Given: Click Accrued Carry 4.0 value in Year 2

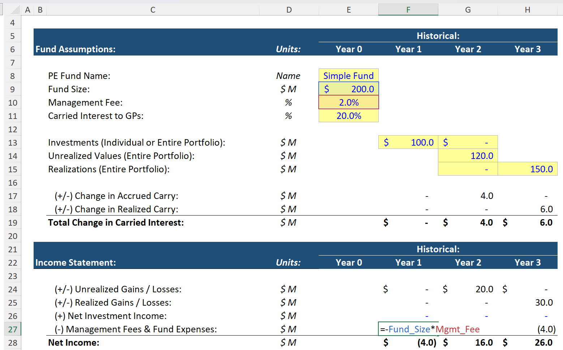Looking at the screenshot, I should [x=487, y=196].
